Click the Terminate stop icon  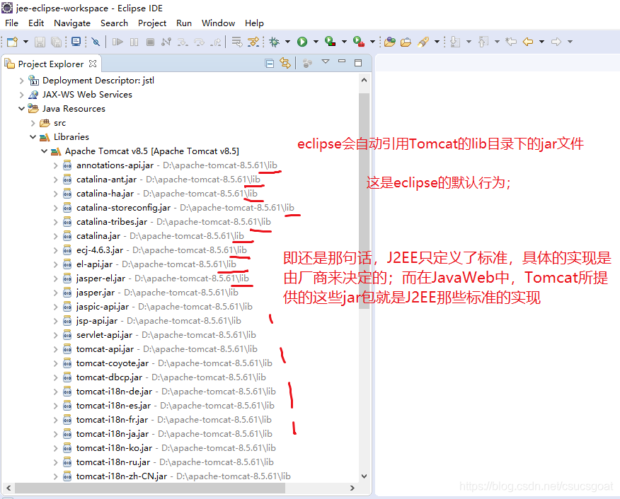click(x=150, y=42)
